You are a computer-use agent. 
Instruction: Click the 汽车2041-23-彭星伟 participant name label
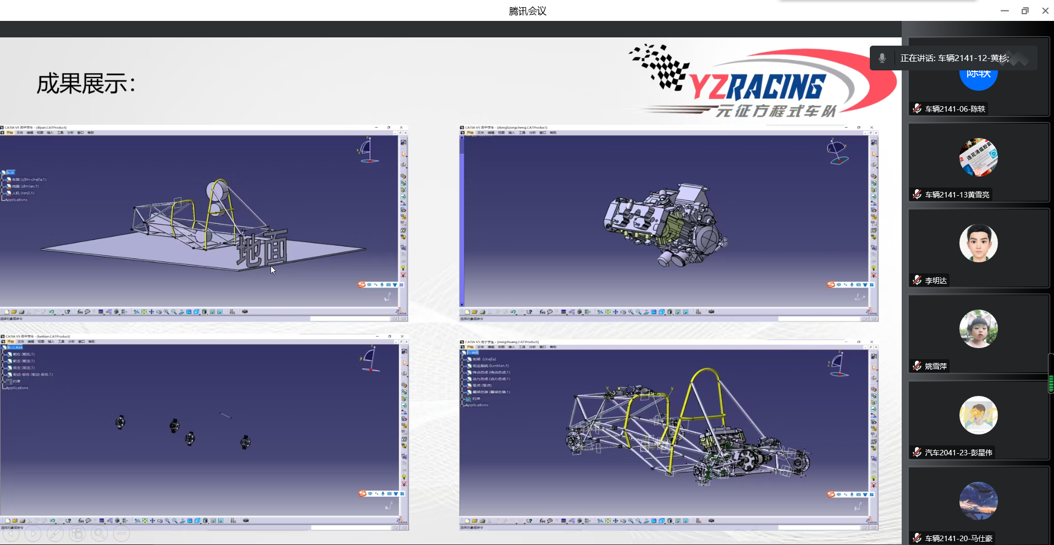pyautogui.click(x=958, y=453)
